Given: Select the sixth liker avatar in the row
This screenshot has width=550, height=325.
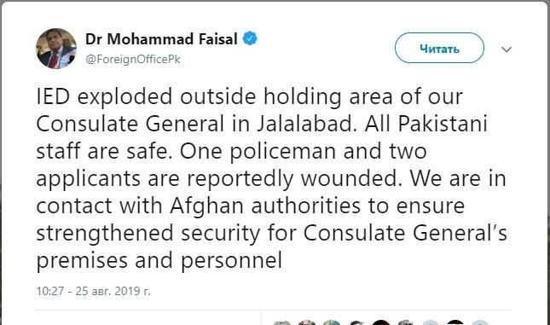Looking at the screenshot, I should (x=406, y=323).
